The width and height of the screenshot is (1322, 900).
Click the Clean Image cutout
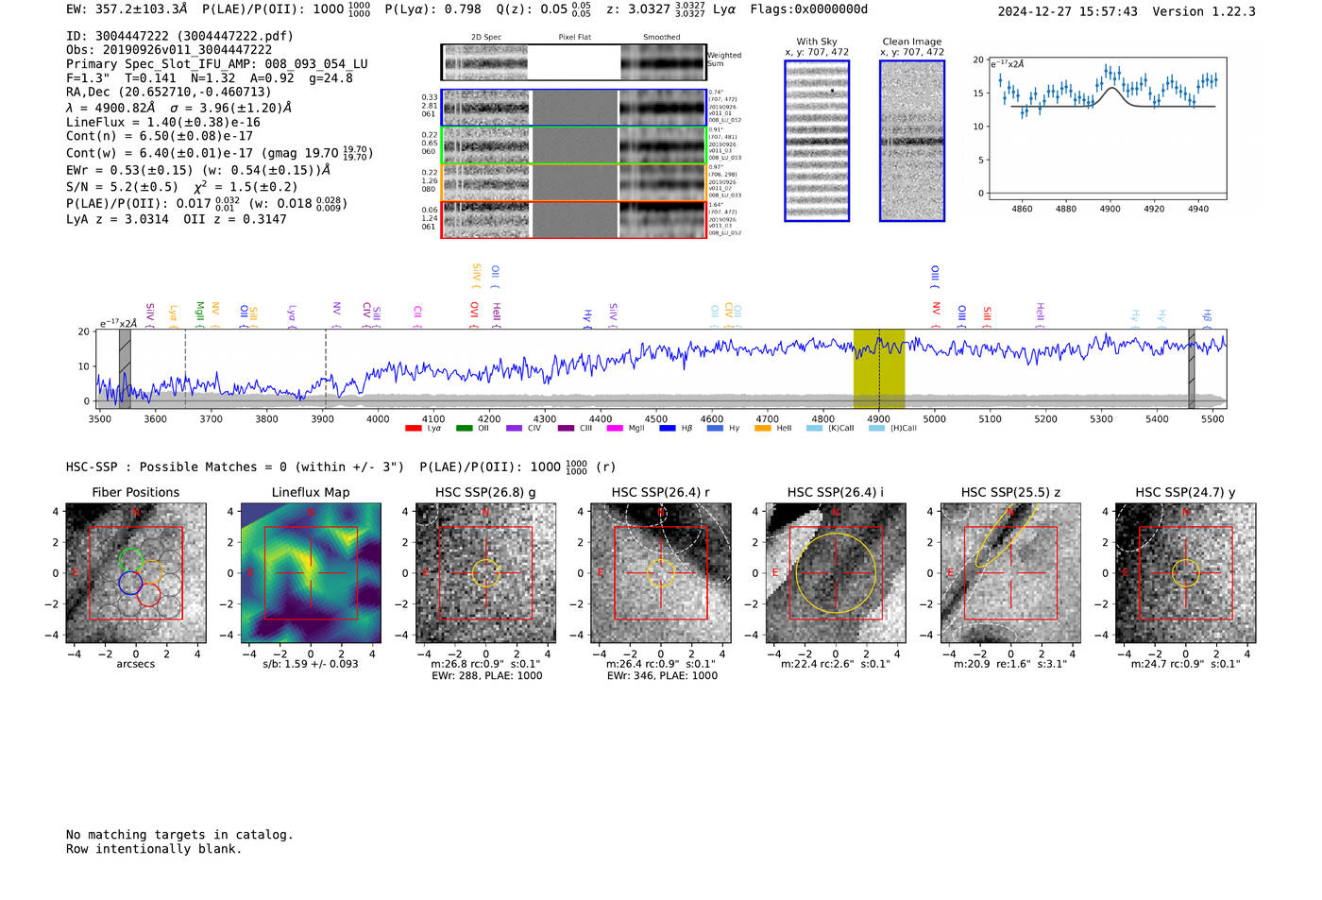[x=912, y=141]
